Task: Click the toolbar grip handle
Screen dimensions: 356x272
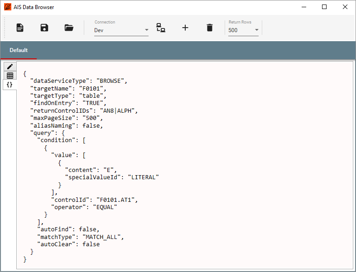Action: pos(5,28)
